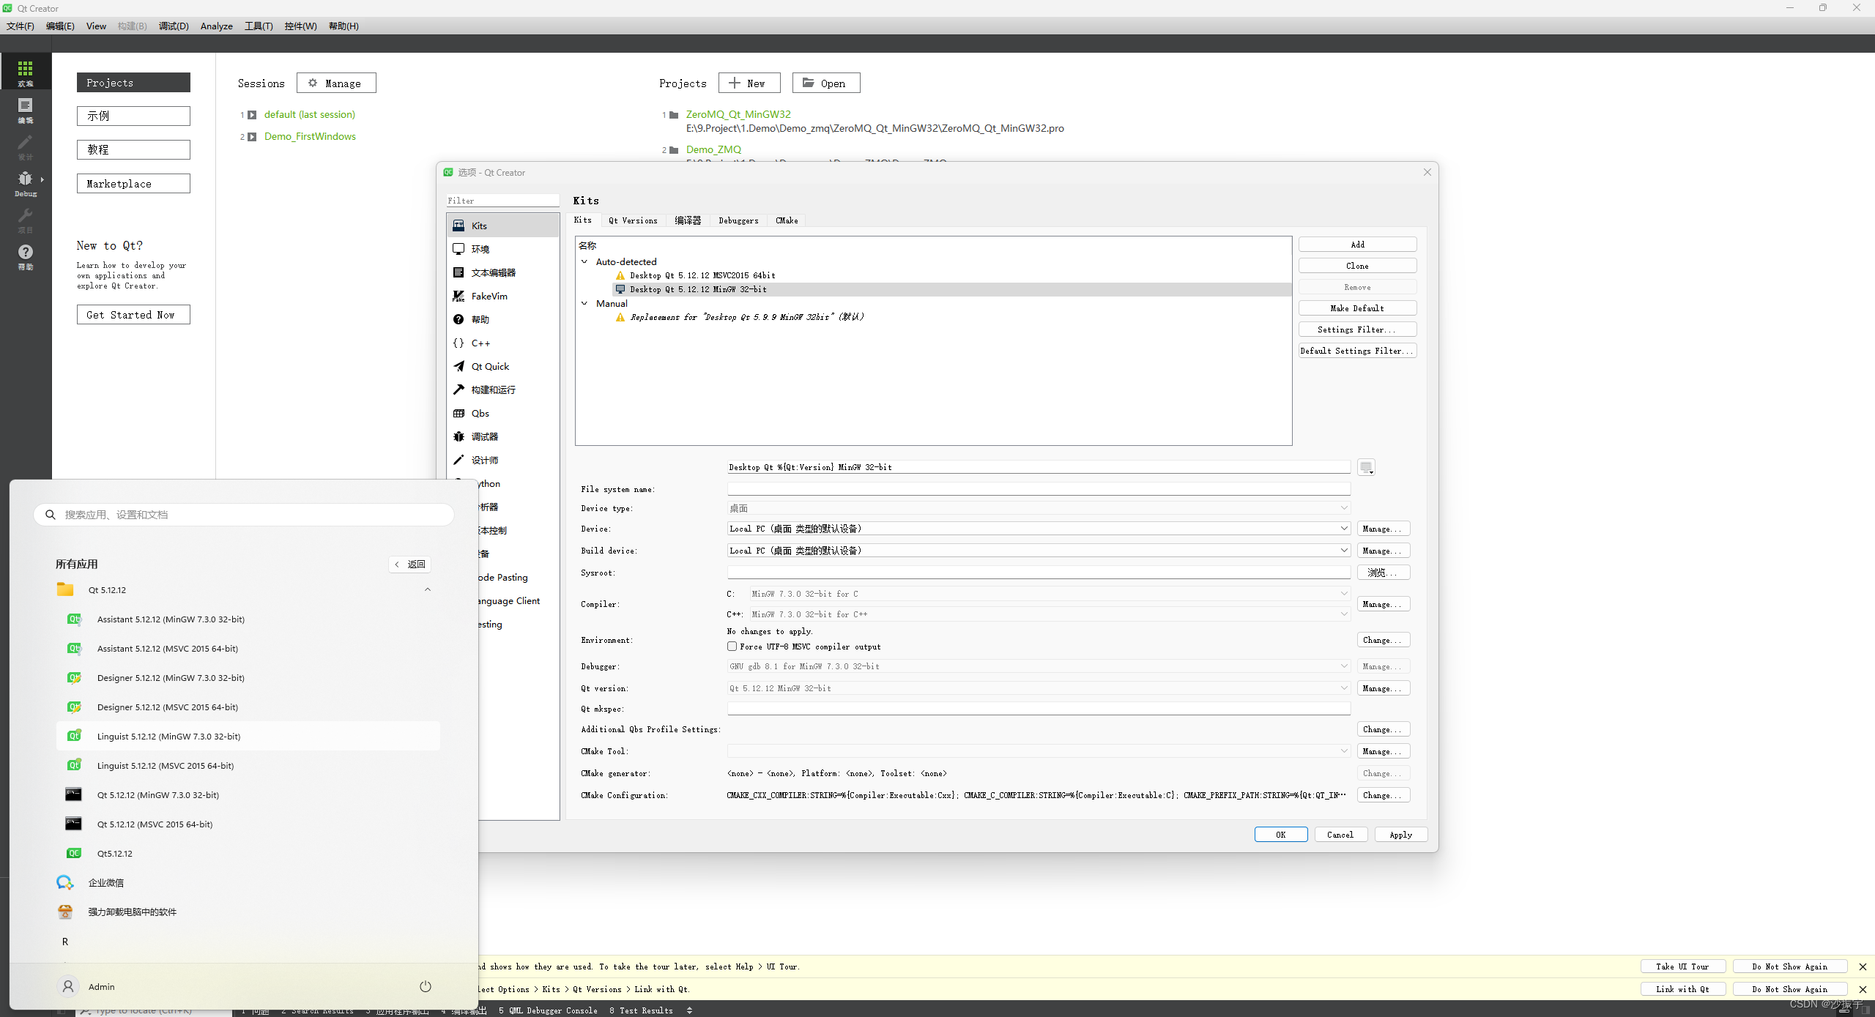Switch to the Qt Versions tab

click(633, 220)
